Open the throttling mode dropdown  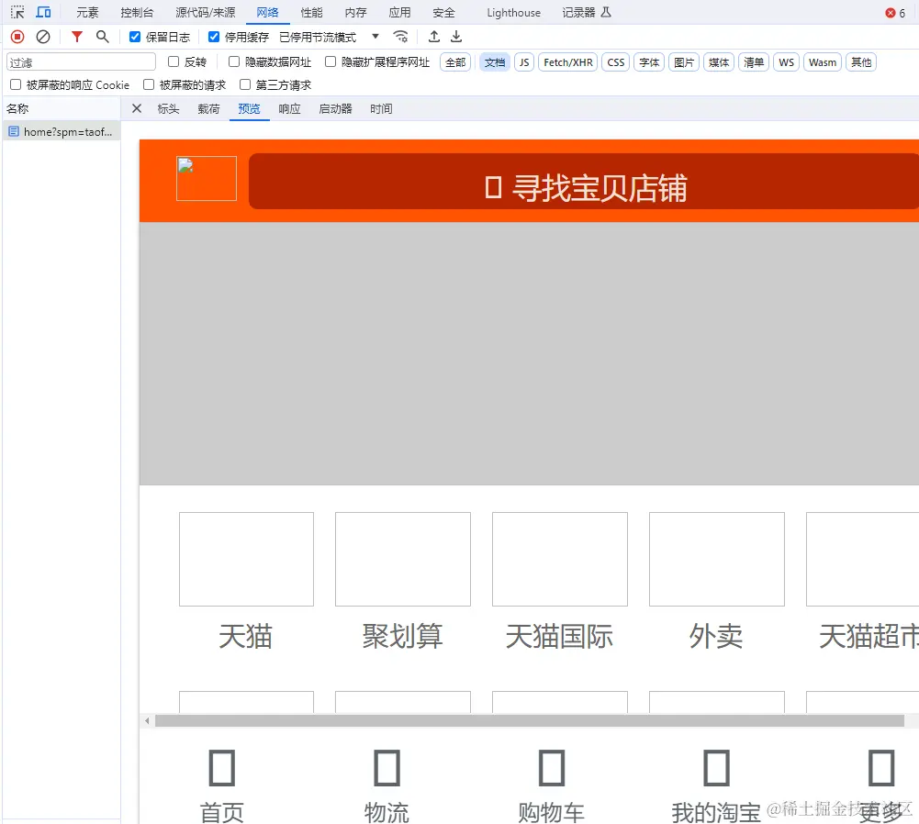[329, 37]
